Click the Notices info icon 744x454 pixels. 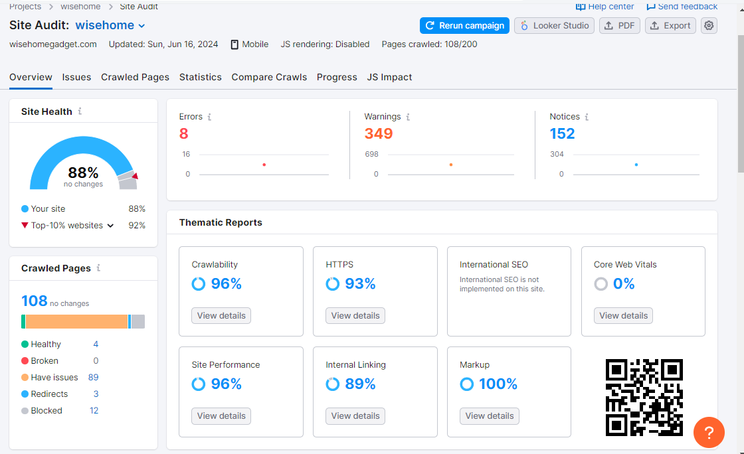587,117
